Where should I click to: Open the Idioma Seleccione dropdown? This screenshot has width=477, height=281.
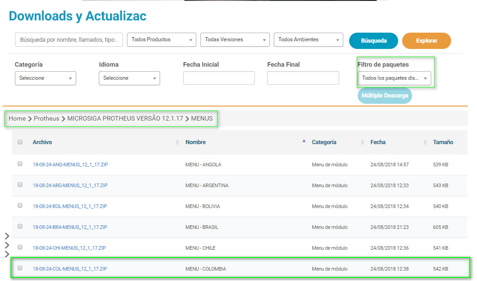point(129,78)
